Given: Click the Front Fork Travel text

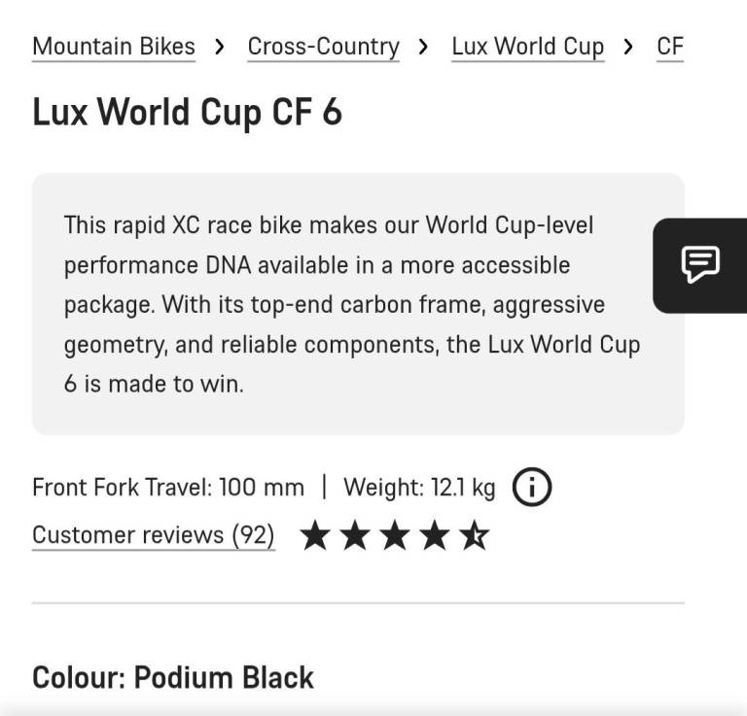Looking at the screenshot, I should tap(168, 488).
